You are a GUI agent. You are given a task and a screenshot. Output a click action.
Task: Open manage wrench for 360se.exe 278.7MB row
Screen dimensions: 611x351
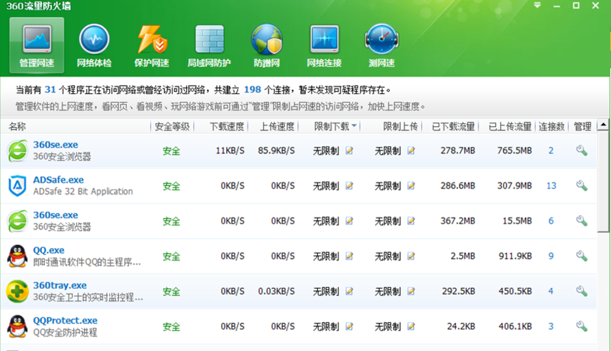click(x=581, y=151)
